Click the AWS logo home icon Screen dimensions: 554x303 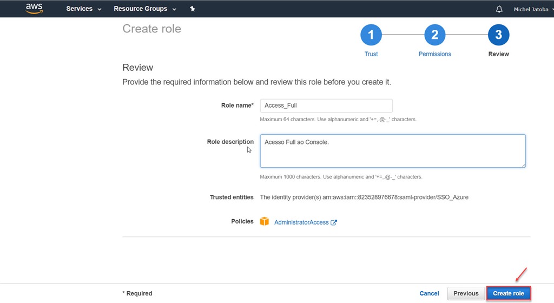[x=34, y=9]
